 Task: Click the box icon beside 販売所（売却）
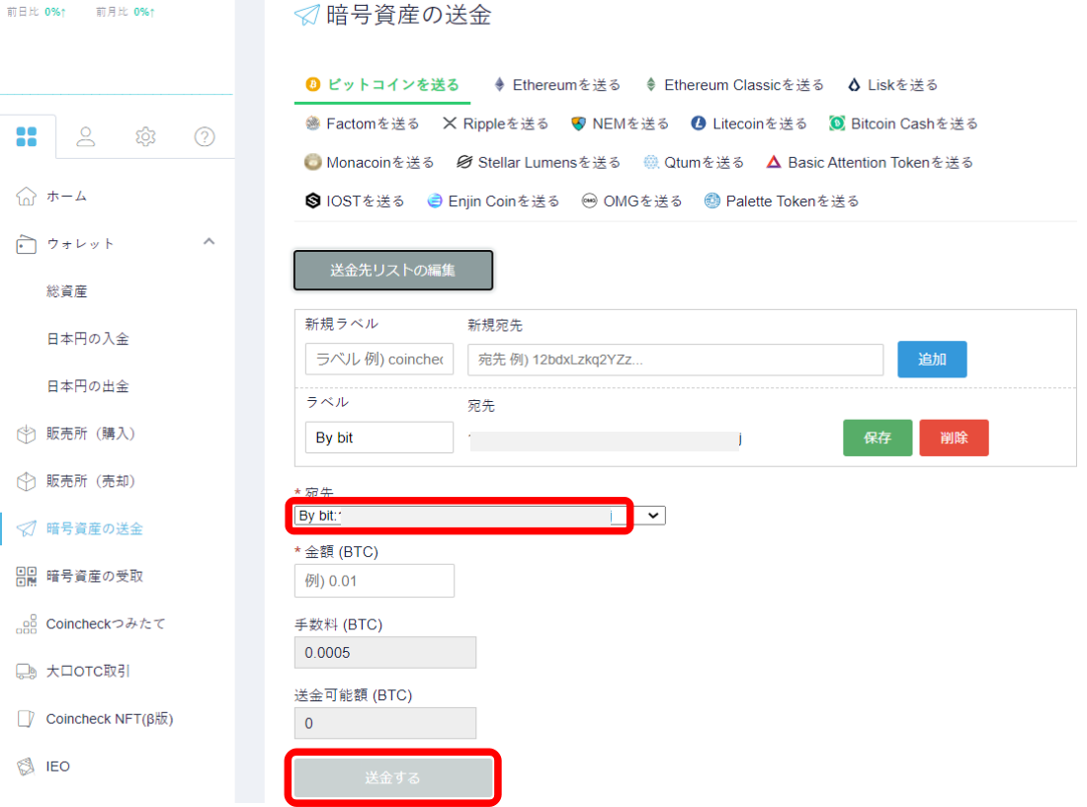pyautogui.click(x=27, y=481)
